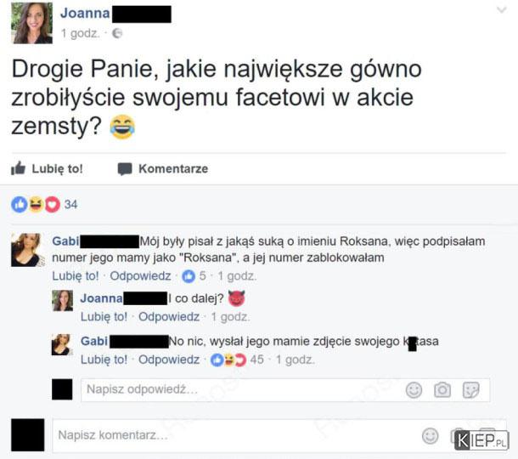Open sticker picker in reply field
The height and width of the screenshot is (459, 518).
tap(470, 390)
